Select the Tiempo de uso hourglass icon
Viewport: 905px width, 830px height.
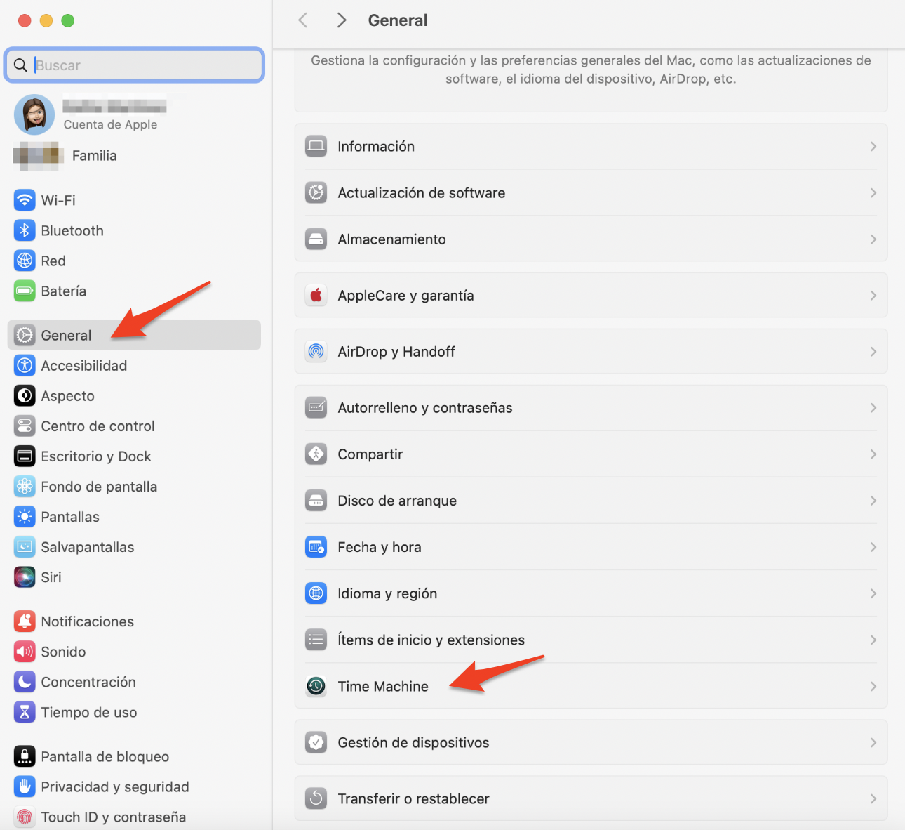(x=25, y=711)
